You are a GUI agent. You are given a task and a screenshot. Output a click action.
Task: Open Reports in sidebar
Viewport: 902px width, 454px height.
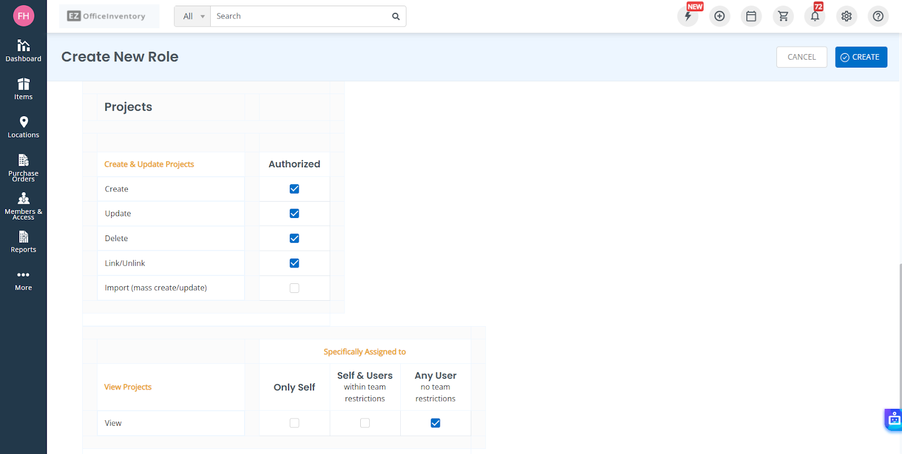coord(23,242)
